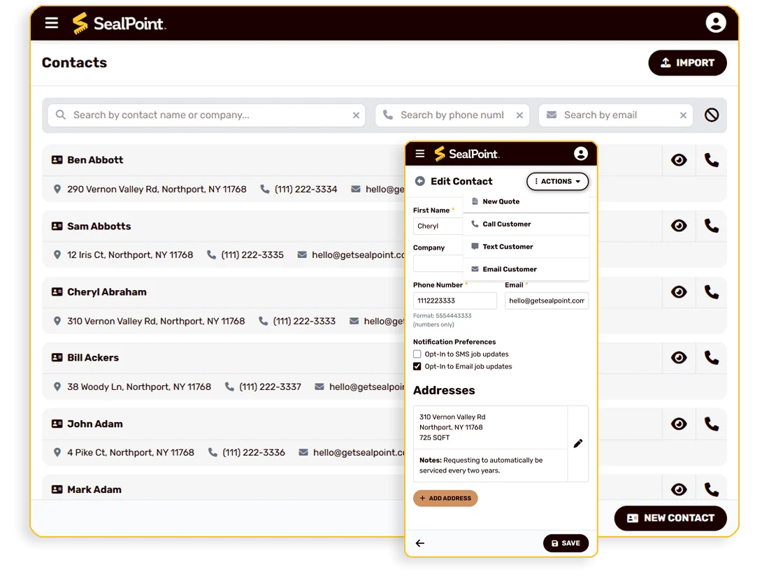Viewport: 769px width, 576px height.
Task: Clear the phone number search field
Action: 519,115
